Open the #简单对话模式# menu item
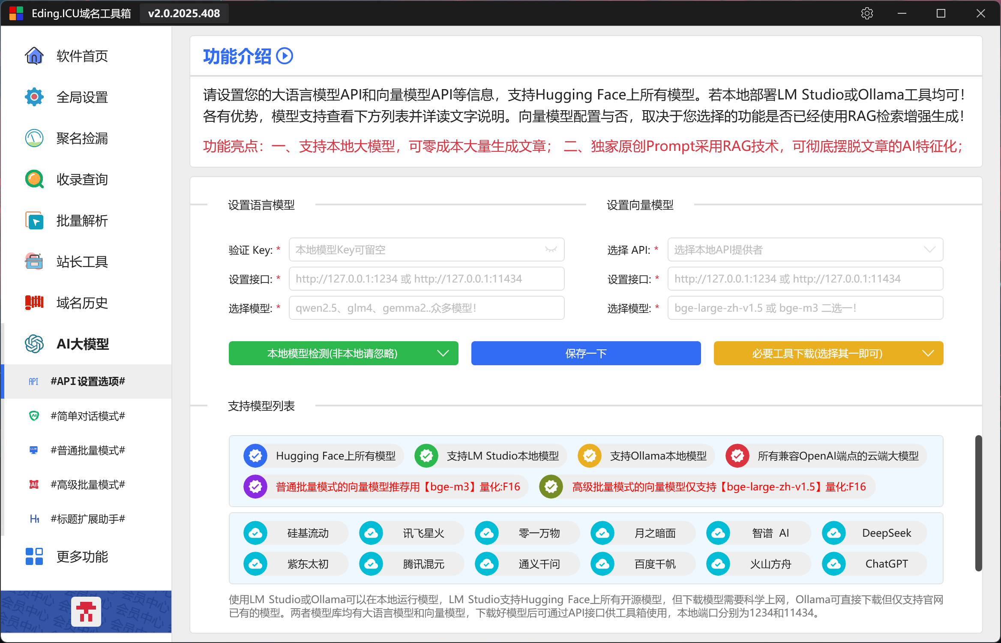The image size is (1001, 643). tap(86, 416)
